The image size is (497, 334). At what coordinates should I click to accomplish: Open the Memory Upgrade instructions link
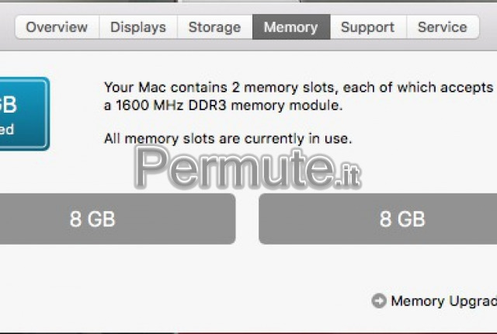[443, 301]
